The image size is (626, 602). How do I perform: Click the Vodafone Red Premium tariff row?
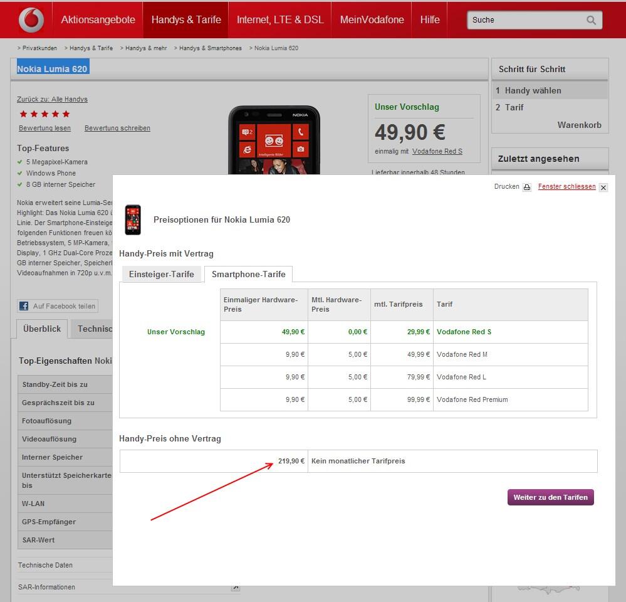404,400
